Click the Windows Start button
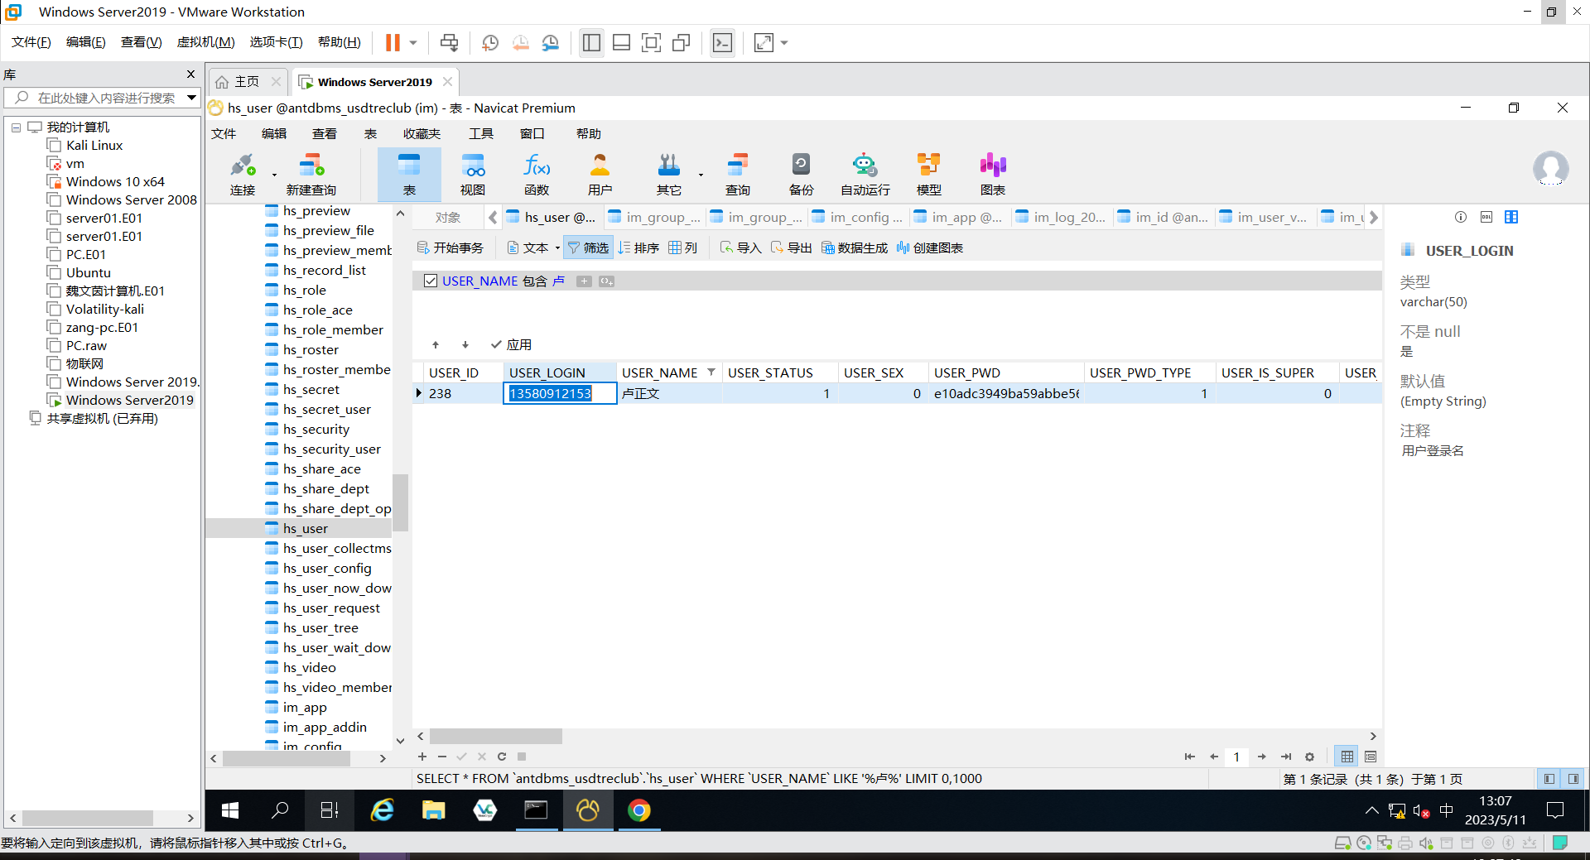The width and height of the screenshot is (1590, 860). [x=230, y=810]
